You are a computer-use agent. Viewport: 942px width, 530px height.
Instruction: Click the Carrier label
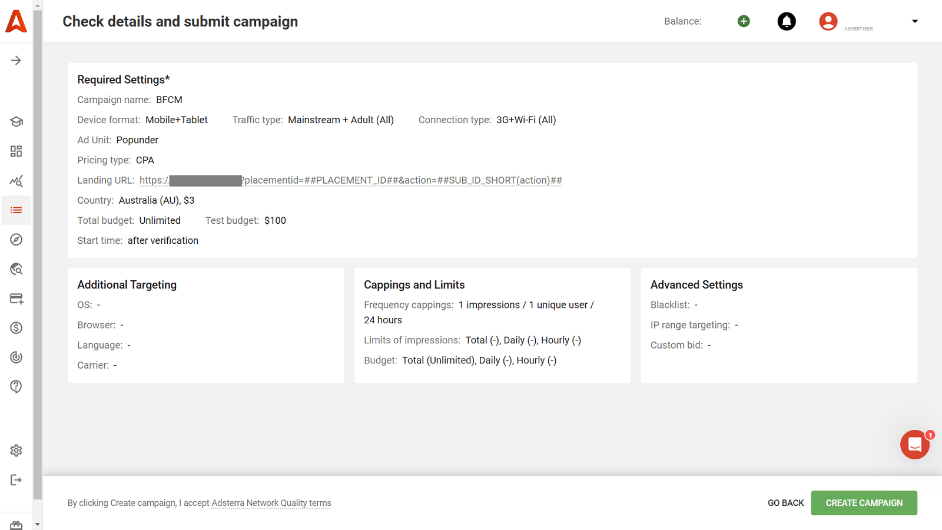click(93, 365)
